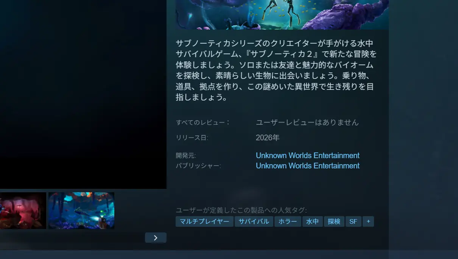Click the page scrollbar on the right edge
Viewport: 458px width, 259px height.
click(456, 129)
